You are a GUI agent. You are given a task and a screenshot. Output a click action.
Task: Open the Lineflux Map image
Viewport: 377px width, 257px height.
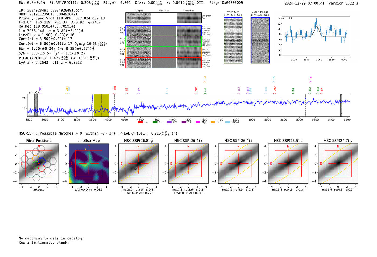click(x=89, y=164)
